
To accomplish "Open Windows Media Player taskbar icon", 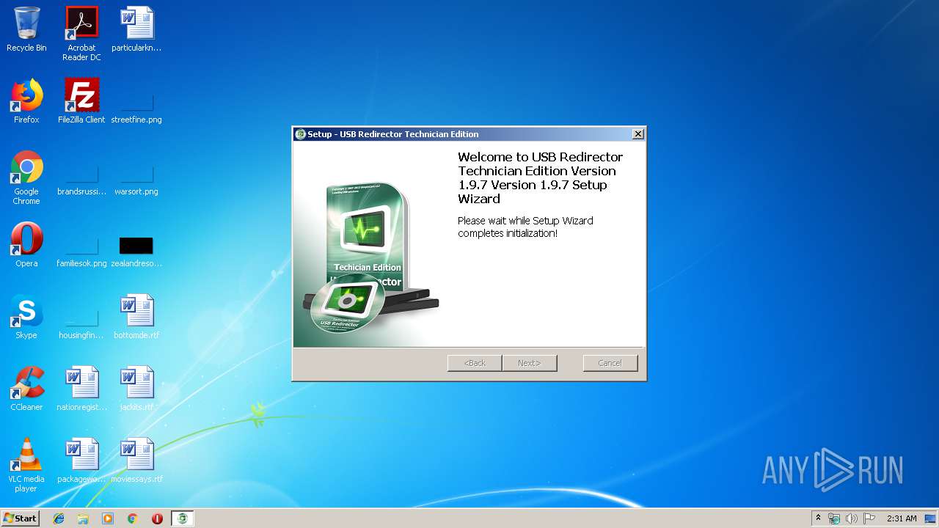I will pyautogui.click(x=108, y=518).
